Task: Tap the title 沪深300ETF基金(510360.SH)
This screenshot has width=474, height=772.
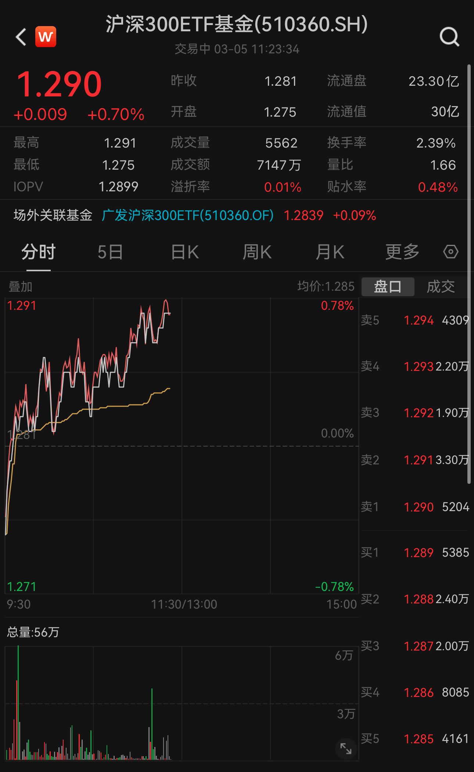Action: pos(237,24)
